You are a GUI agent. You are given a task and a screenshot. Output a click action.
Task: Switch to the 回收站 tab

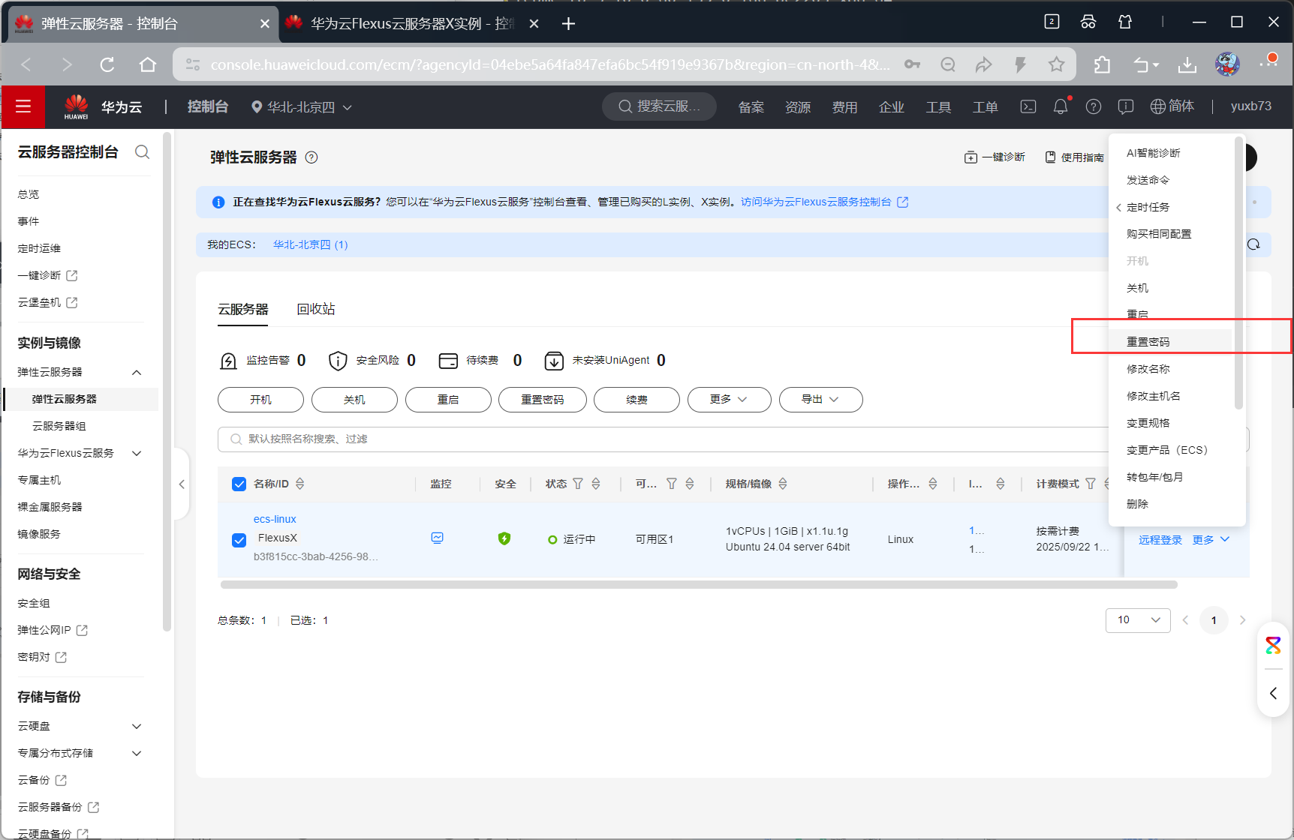316,309
